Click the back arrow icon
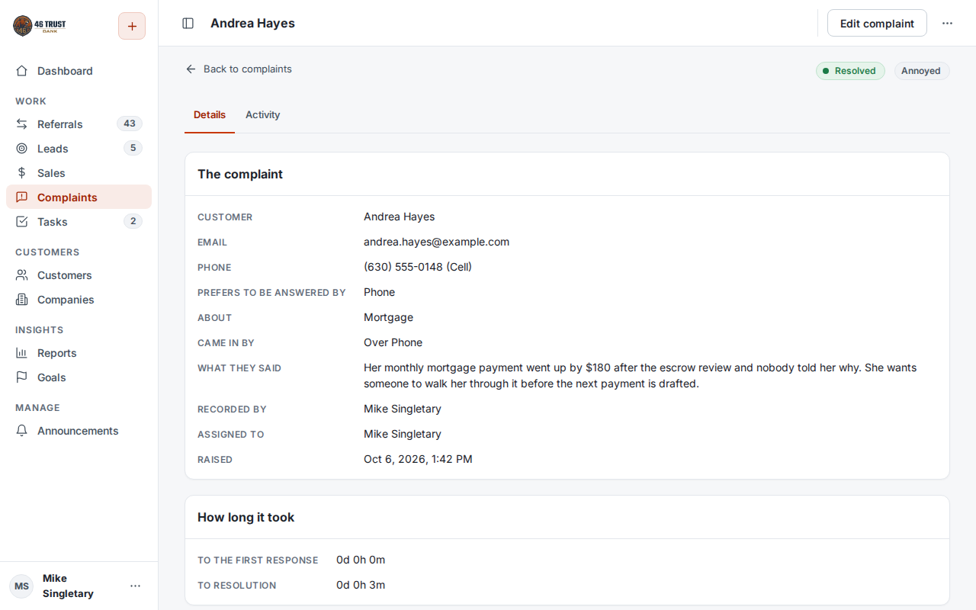 point(191,69)
